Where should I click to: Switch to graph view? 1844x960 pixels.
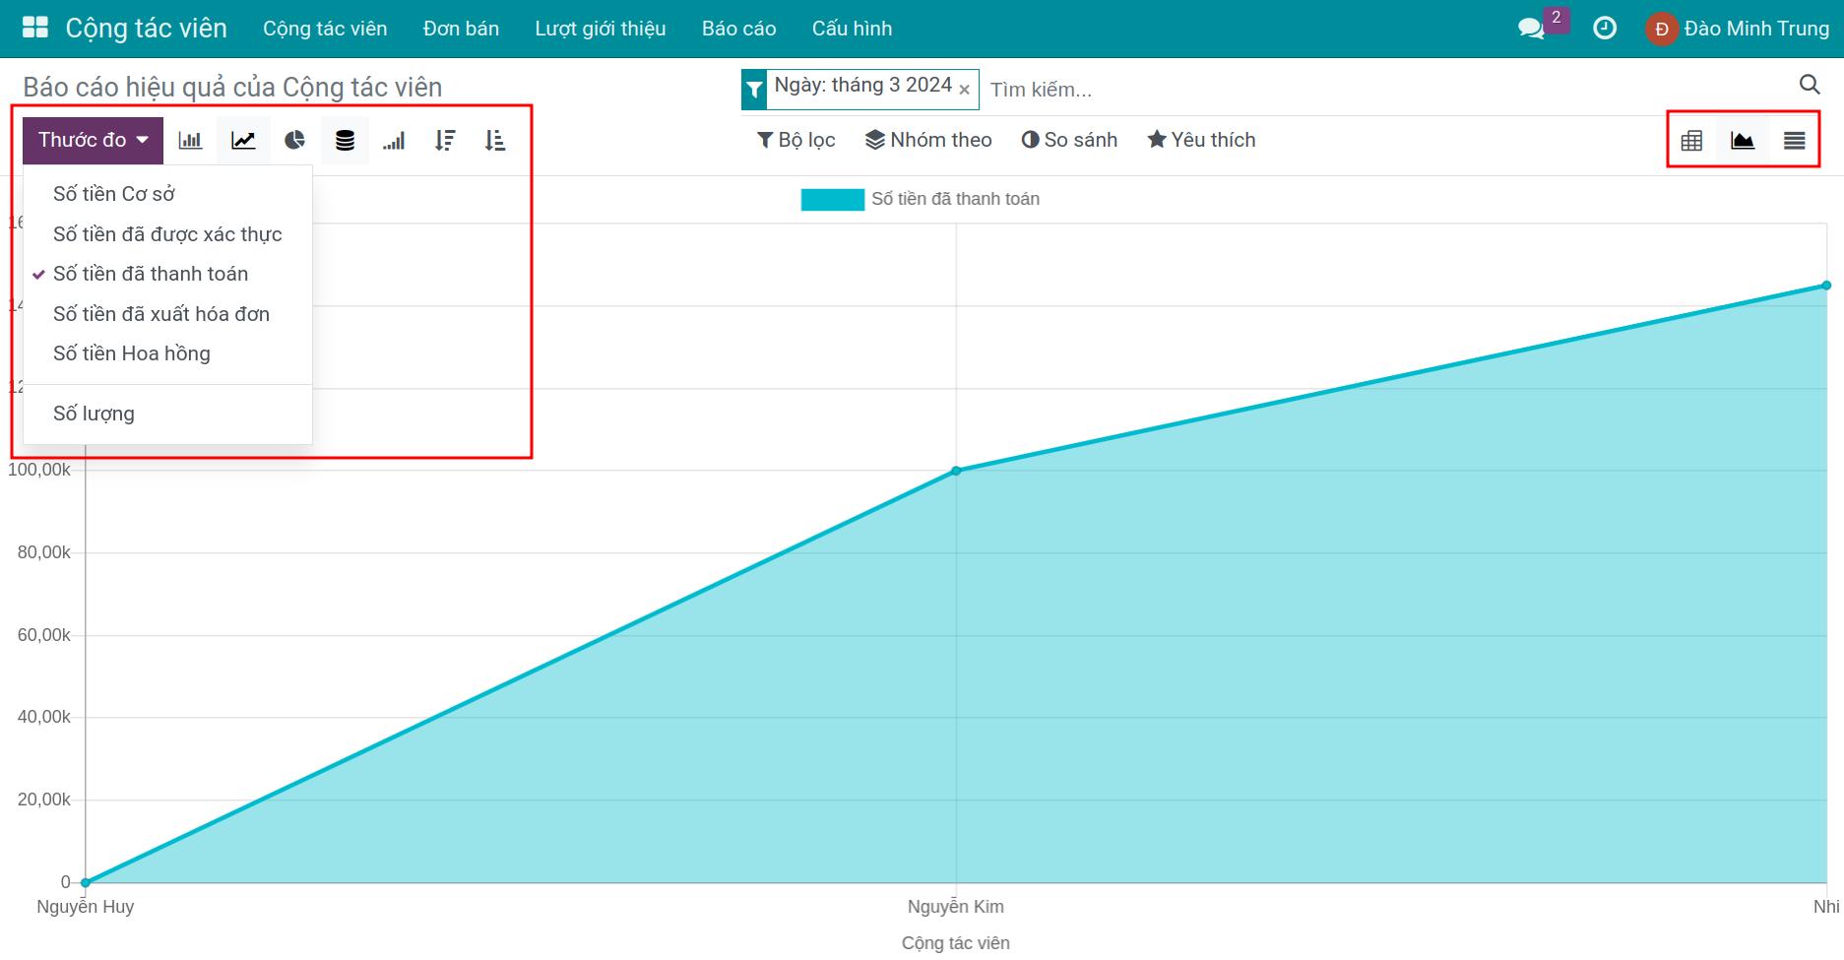click(1743, 141)
